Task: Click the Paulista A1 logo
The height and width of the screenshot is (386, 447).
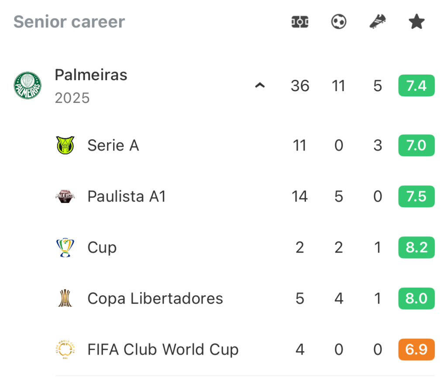Action: click(x=65, y=196)
